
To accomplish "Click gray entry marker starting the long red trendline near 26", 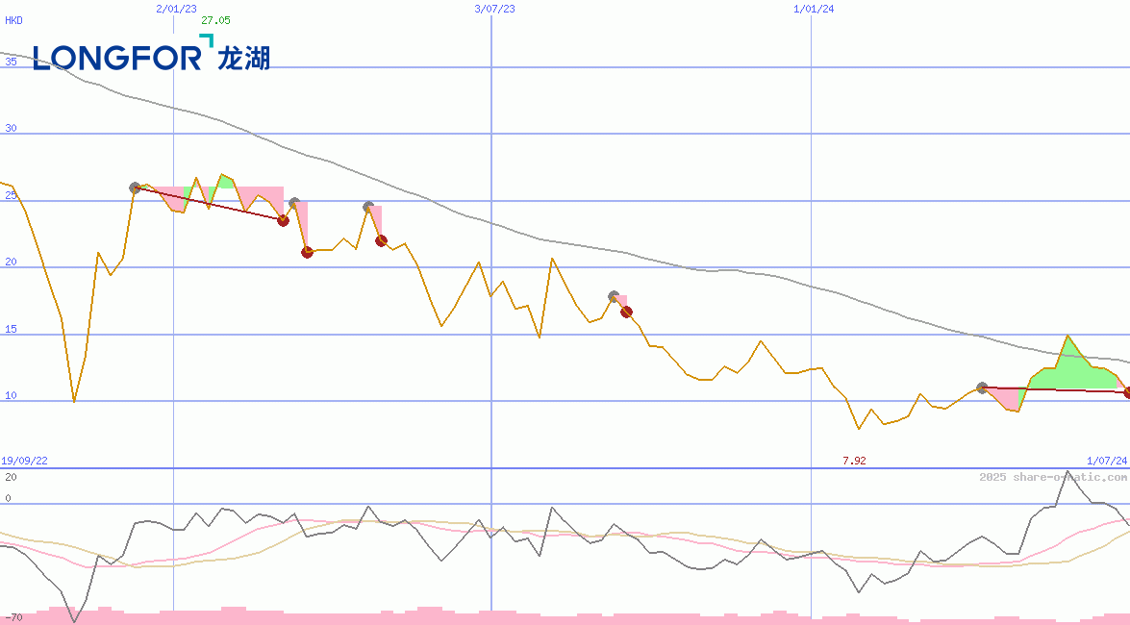I will (135, 188).
